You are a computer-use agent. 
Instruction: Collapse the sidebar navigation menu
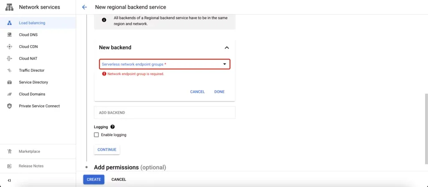[9, 180]
